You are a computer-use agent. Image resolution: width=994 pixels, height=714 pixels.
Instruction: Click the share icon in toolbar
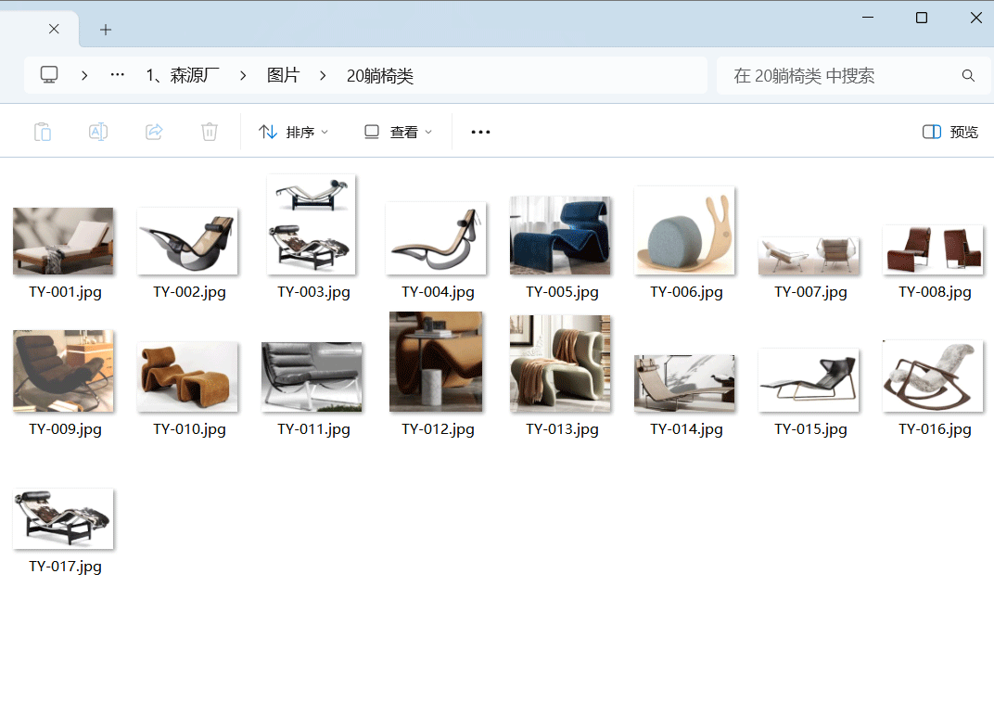coord(154,132)
